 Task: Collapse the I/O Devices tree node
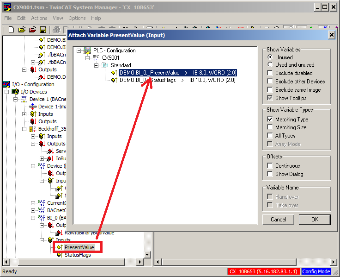7,92
